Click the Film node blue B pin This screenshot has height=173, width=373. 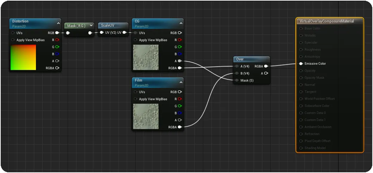pos(180,113)
